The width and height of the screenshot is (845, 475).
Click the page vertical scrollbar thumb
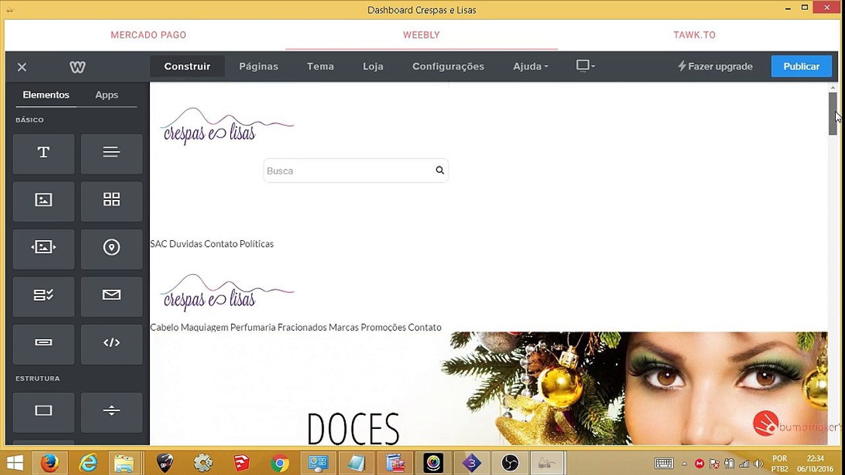pos(833,114)
